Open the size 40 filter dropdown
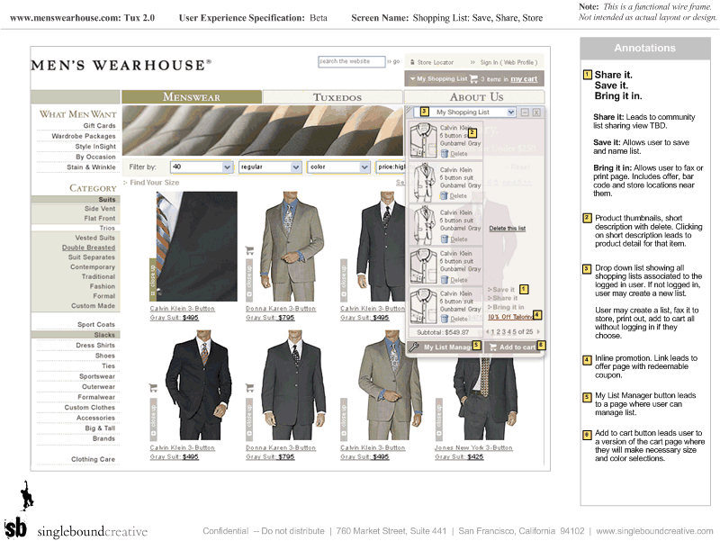The height and width of the screenshot is (541, 720). 201,167
